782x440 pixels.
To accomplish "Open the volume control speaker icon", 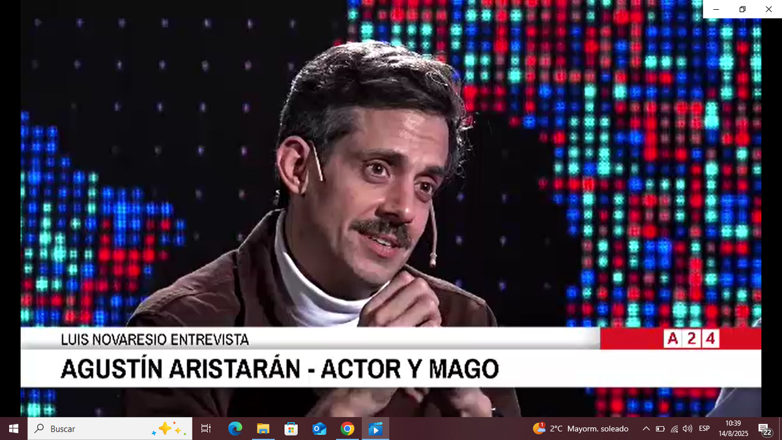I will point(688,428).
